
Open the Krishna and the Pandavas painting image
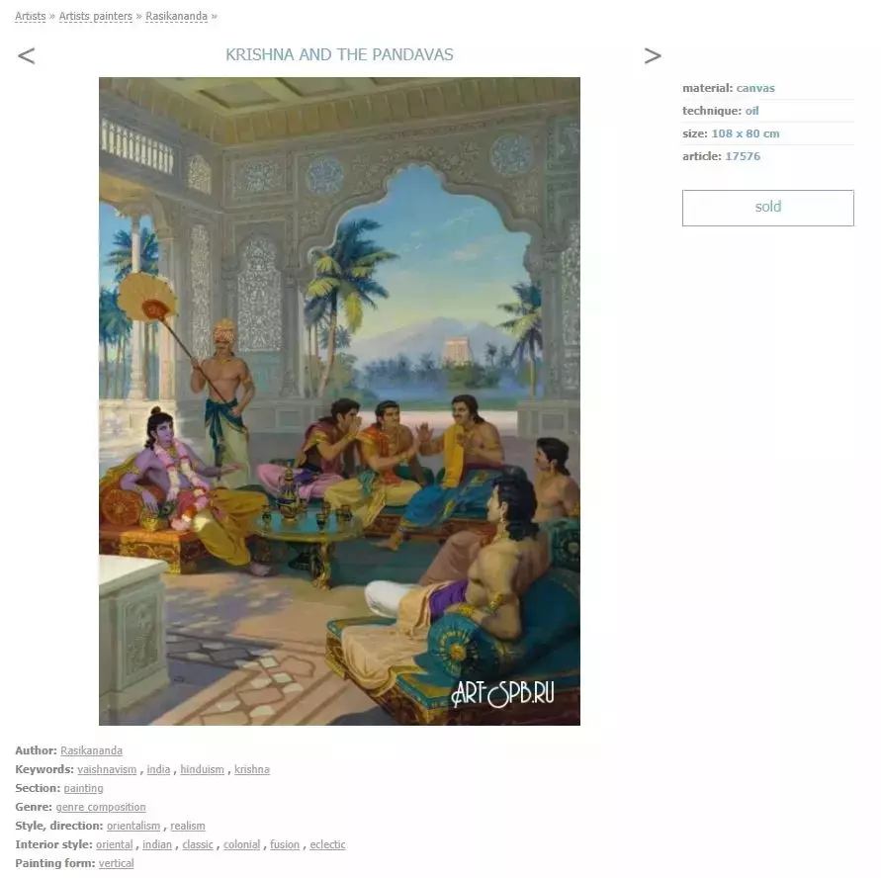(x=339, y=401)
